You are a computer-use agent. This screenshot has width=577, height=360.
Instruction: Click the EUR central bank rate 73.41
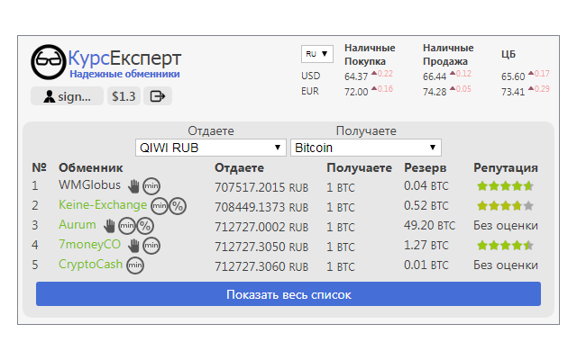point(513,92)
